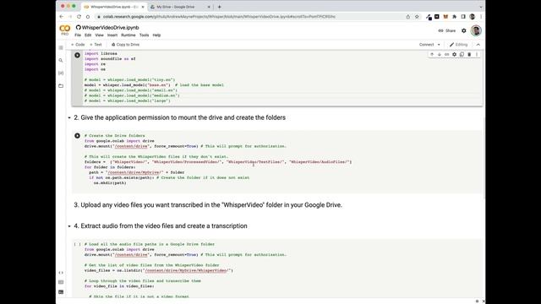
Task: Open the File menu
Action: pos(78,35)
